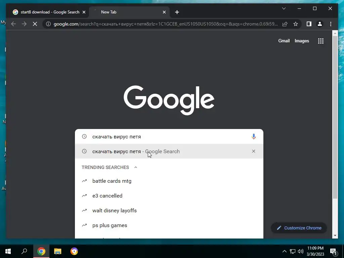
Task: Choose trending search 'walt disney layoffs'
Action: click(x=169, y=211)
